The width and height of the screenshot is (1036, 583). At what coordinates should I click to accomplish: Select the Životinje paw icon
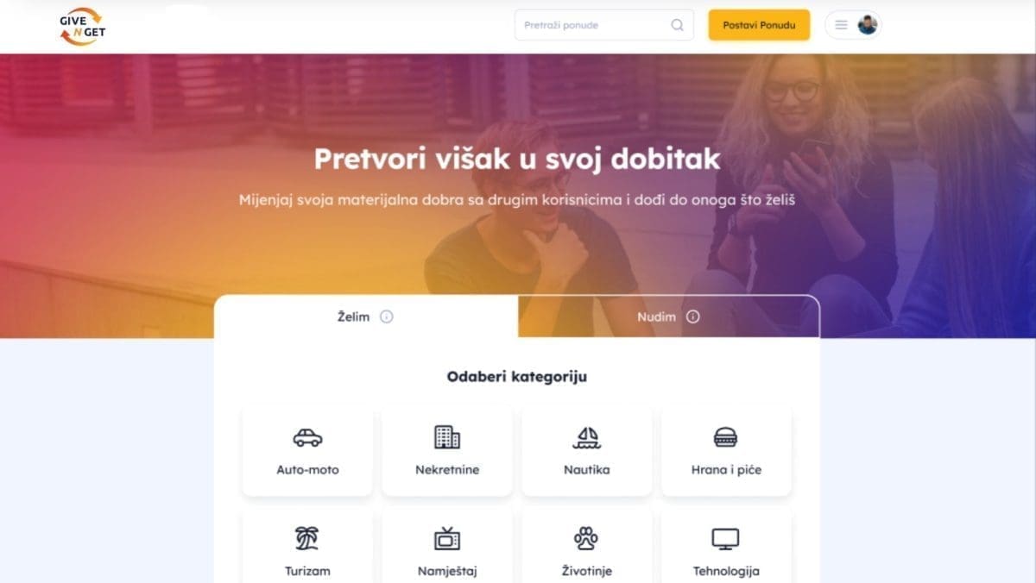coord(586,538)
